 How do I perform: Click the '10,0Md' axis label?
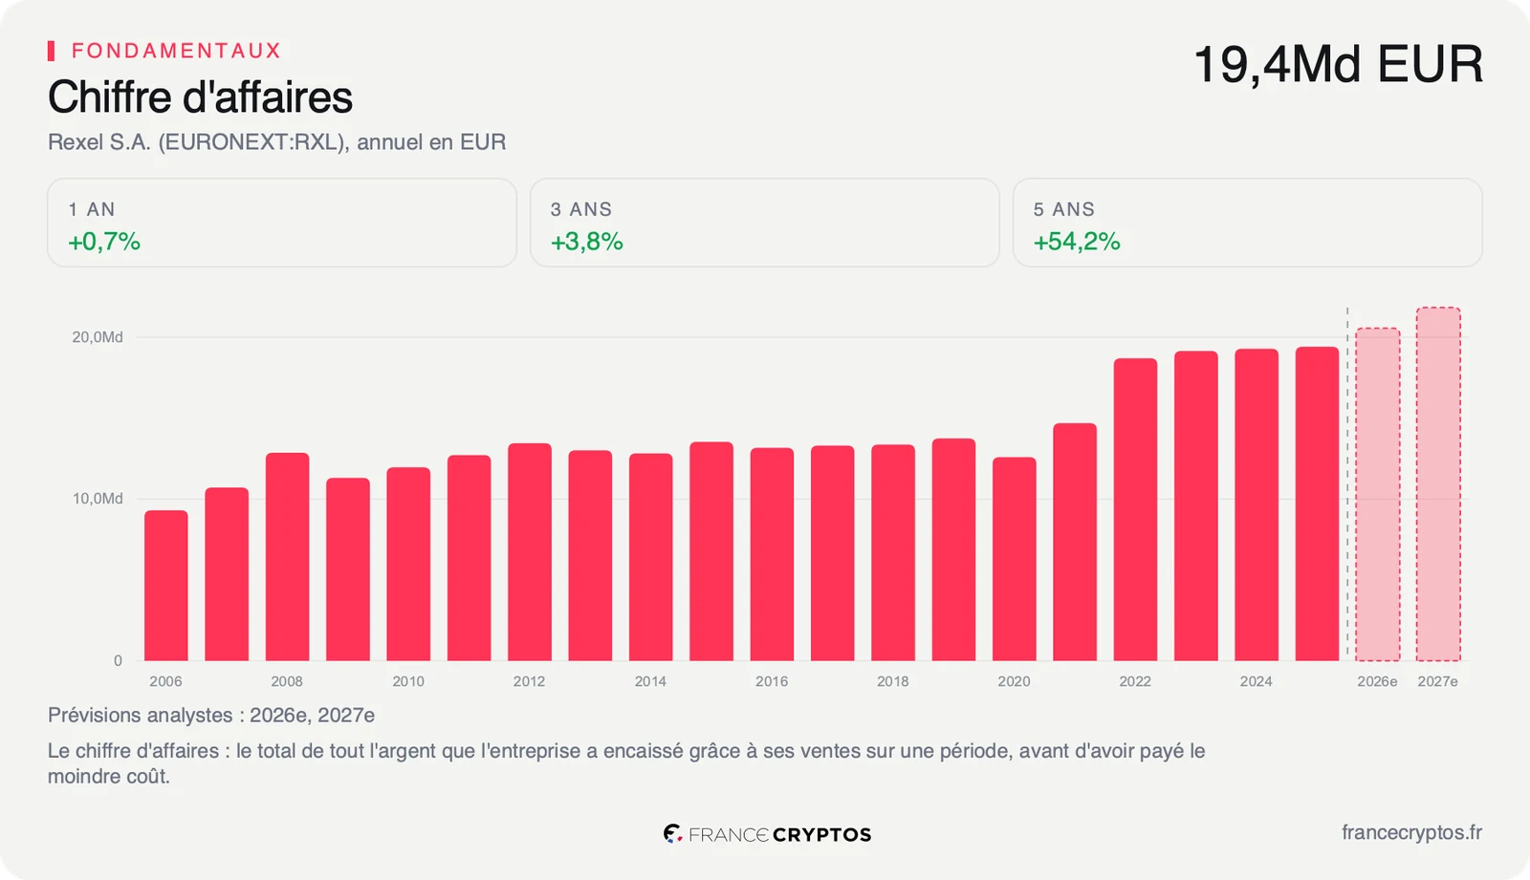click(x=98, y=499)
